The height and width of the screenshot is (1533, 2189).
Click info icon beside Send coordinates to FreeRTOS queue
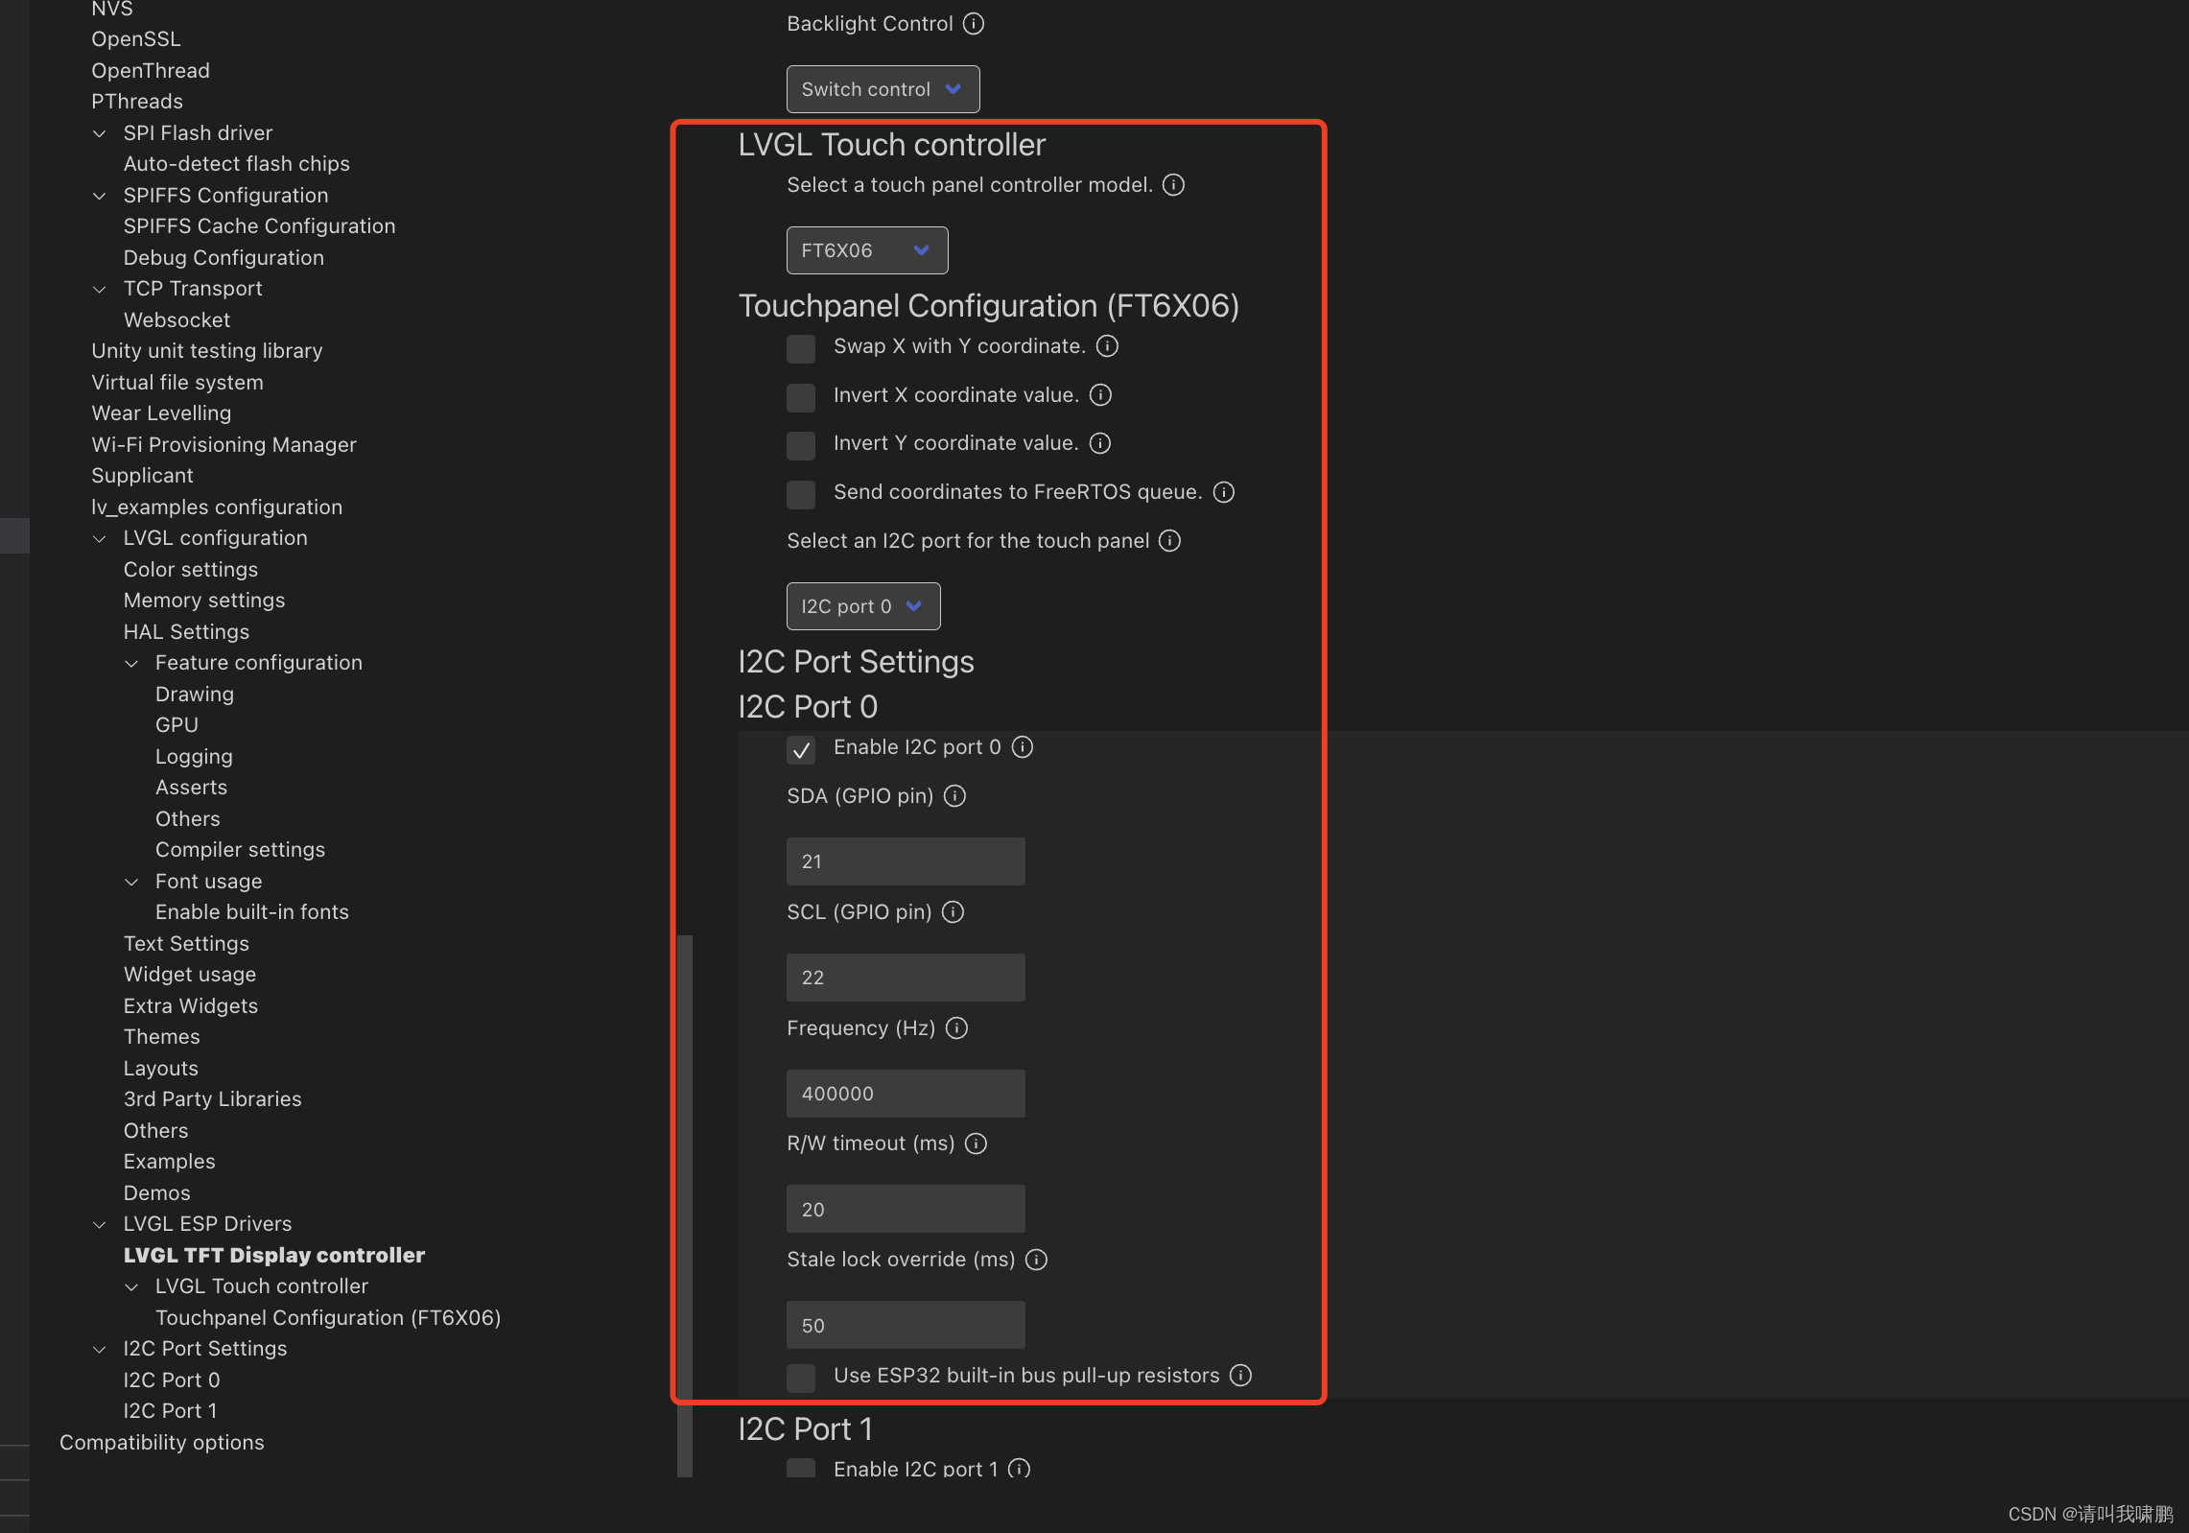tap(1223, 492)
